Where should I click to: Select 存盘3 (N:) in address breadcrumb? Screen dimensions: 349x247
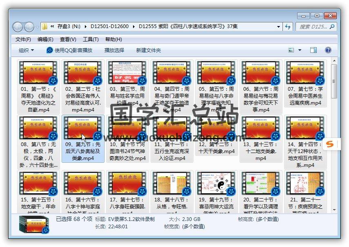click(69, 26)
